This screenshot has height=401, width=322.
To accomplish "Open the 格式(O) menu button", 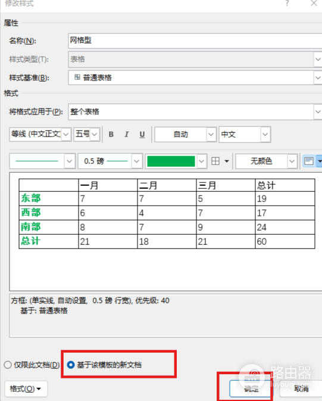I will tap(26, 389).
